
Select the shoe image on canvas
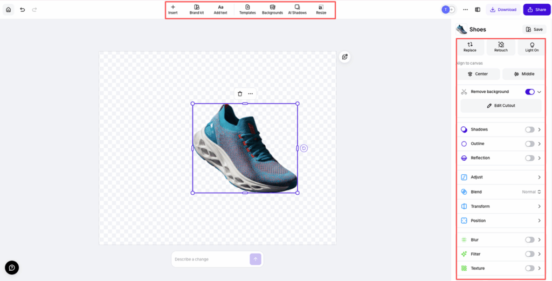245,148
